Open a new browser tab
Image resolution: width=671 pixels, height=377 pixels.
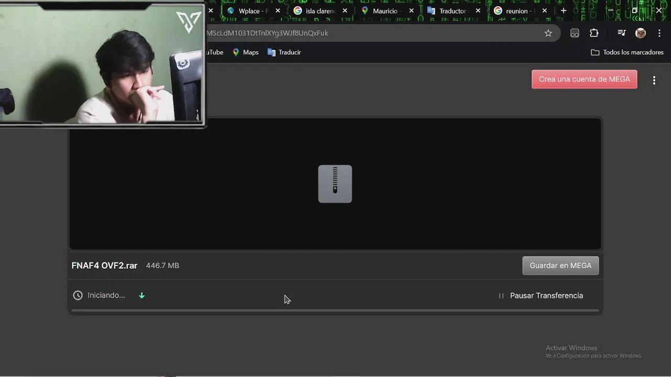coord(564,10)
